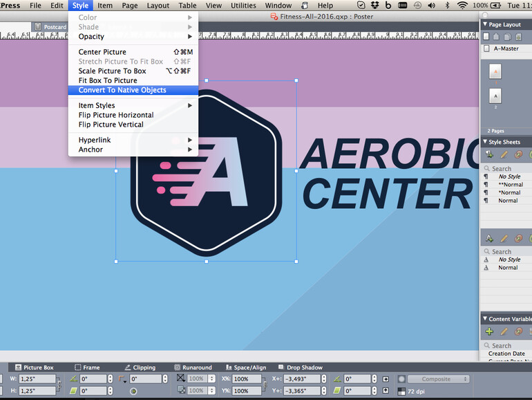Click the volume icon in the menu bar
Image resolution: width=532 pixels, height=400 pixels.
(x=432, y=5)
